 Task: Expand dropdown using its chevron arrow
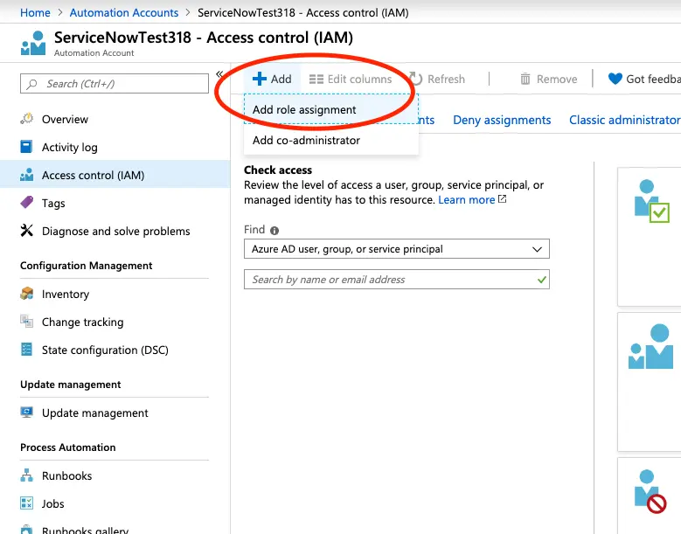tap(537, 249)
